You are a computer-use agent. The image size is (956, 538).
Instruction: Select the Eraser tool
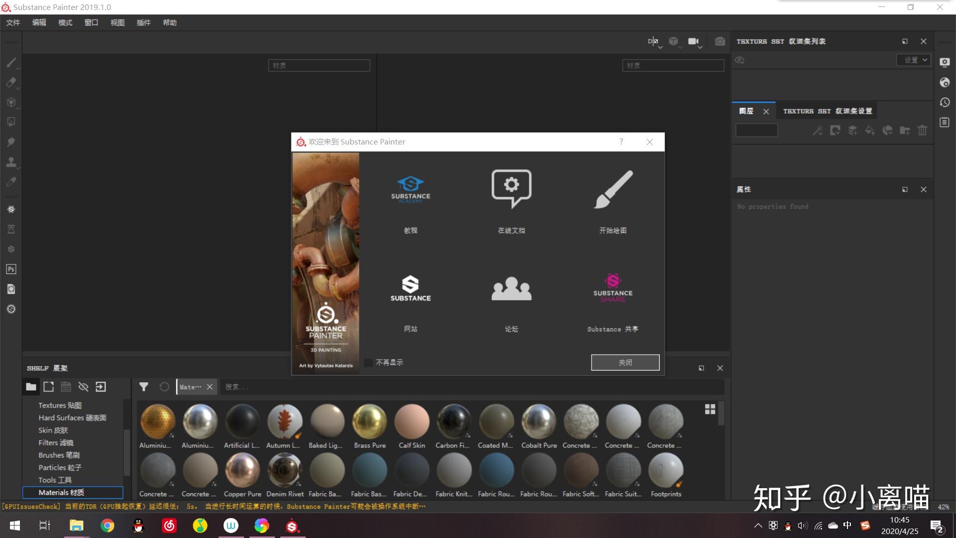click(11, 82)
